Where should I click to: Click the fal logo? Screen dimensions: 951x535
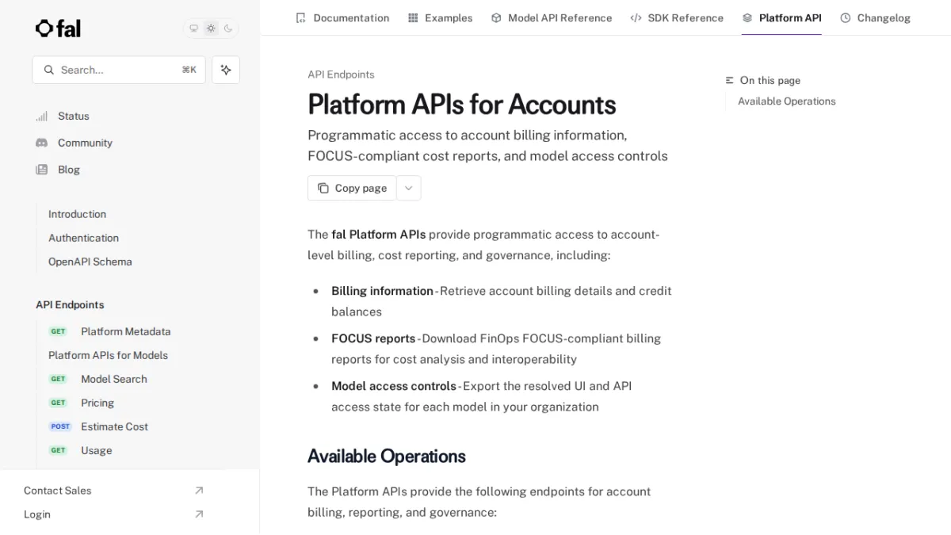click(58, 29)
